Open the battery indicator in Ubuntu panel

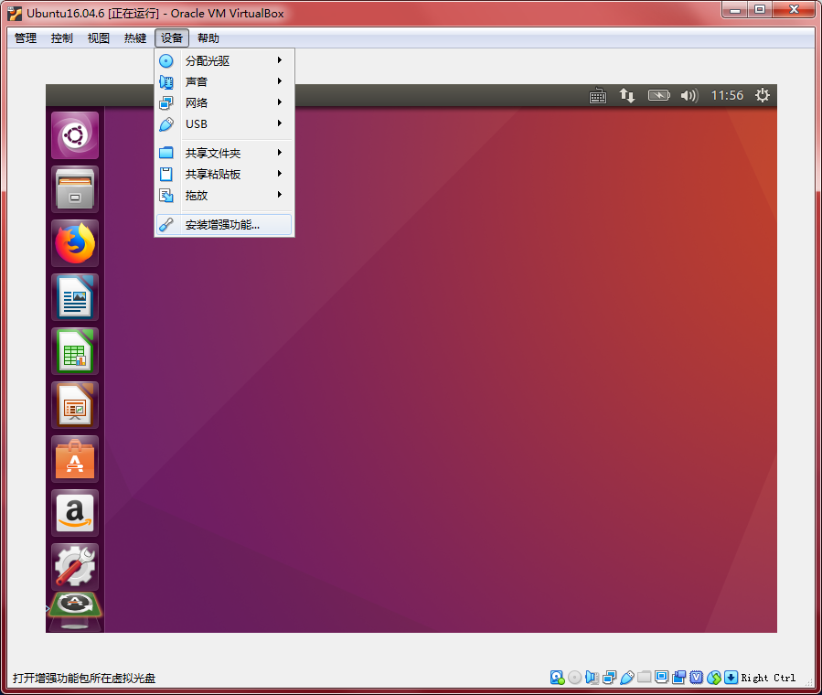click(659, 95)
